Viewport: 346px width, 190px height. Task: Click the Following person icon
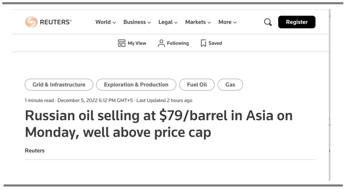coord(161,43)
